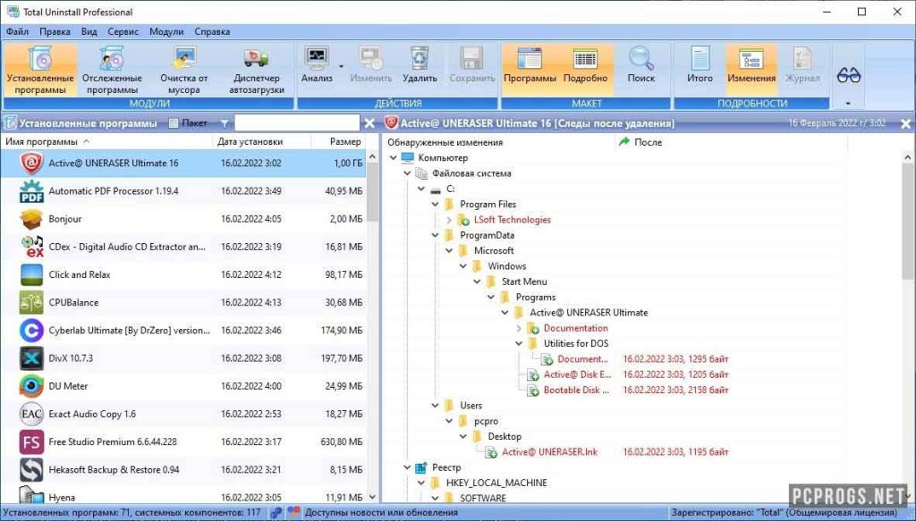This screenshot has height=521, width=916.
Task: Open the Правка menu
Action: click(x=55, y=31)
